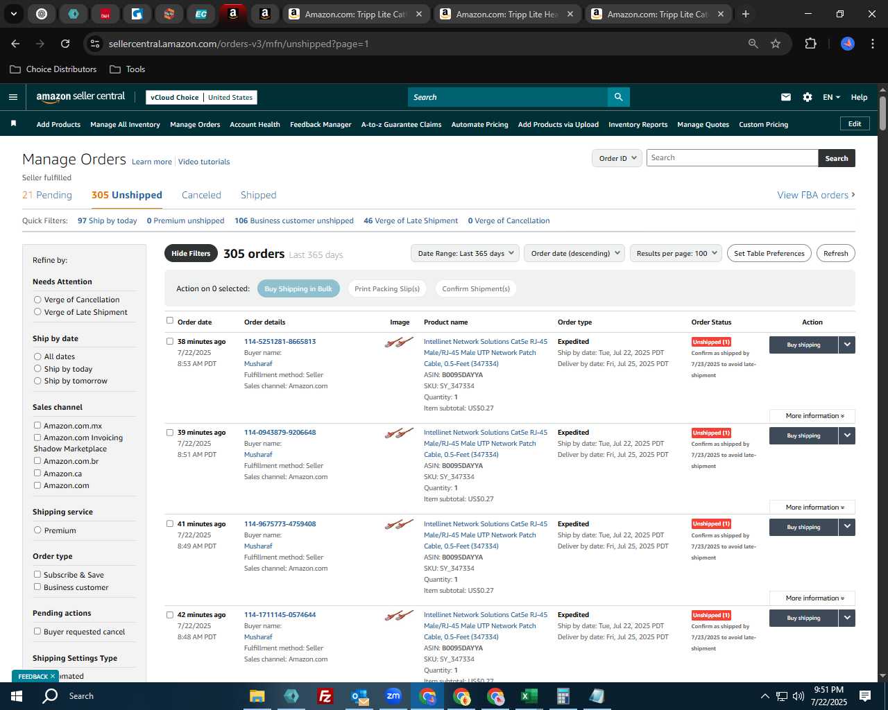The width and height of the screenshot is (888, 710).
Task: Open the settings gear icon
Action: tap(808, 97)
